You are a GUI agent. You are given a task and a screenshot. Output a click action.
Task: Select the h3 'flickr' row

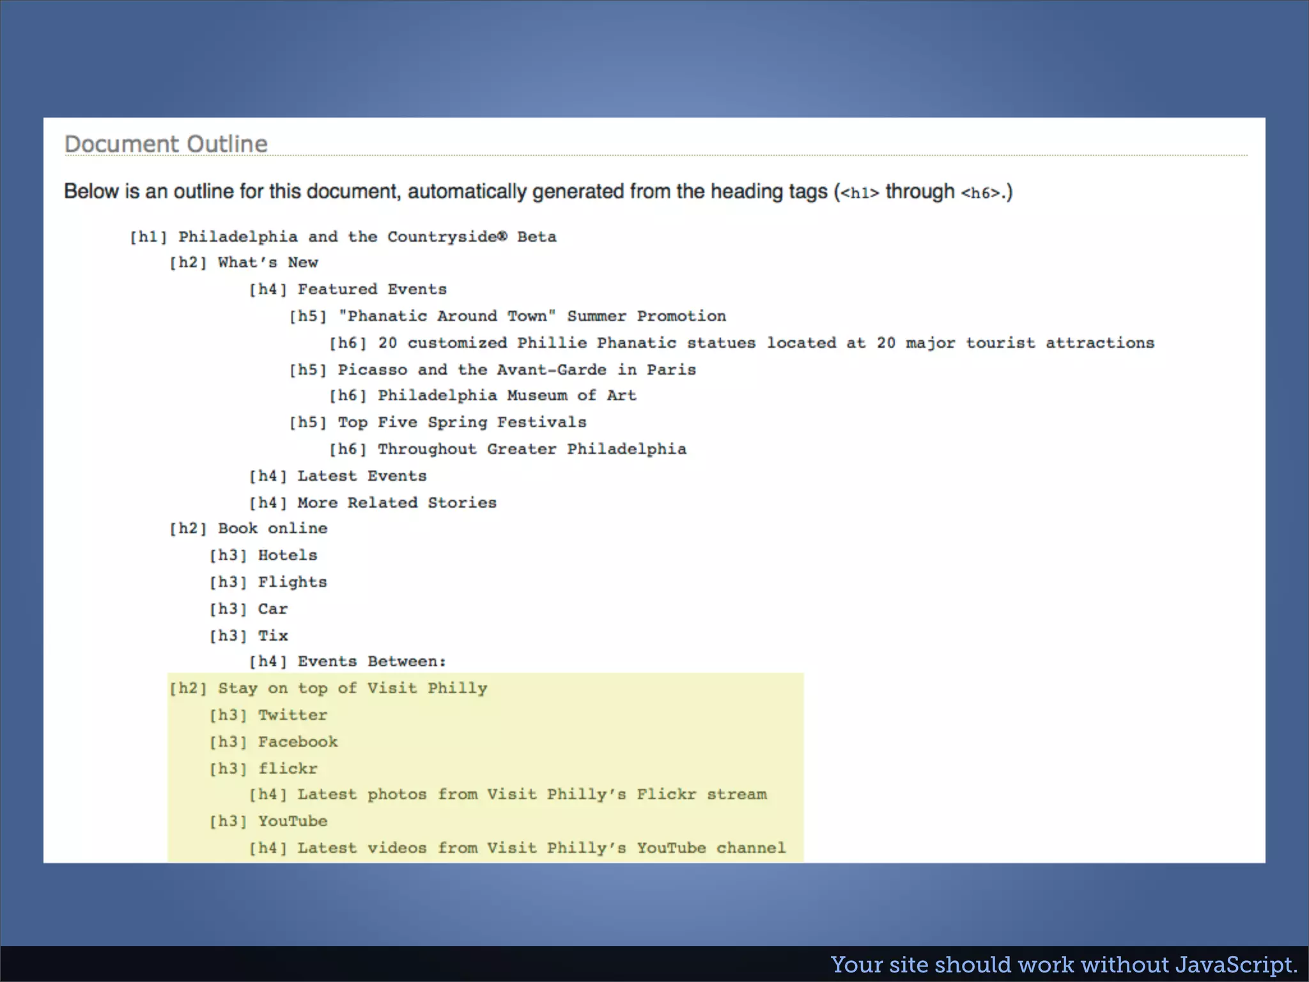pyautogui.click(x=263, y=768)
